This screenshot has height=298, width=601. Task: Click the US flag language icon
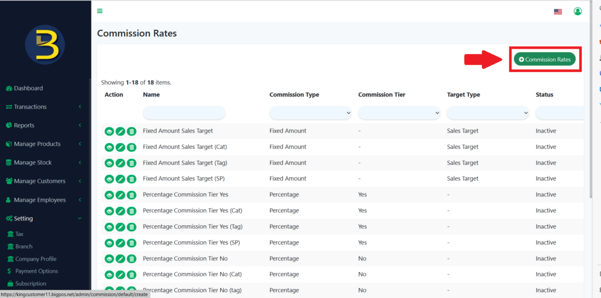(x=558, y=12)
